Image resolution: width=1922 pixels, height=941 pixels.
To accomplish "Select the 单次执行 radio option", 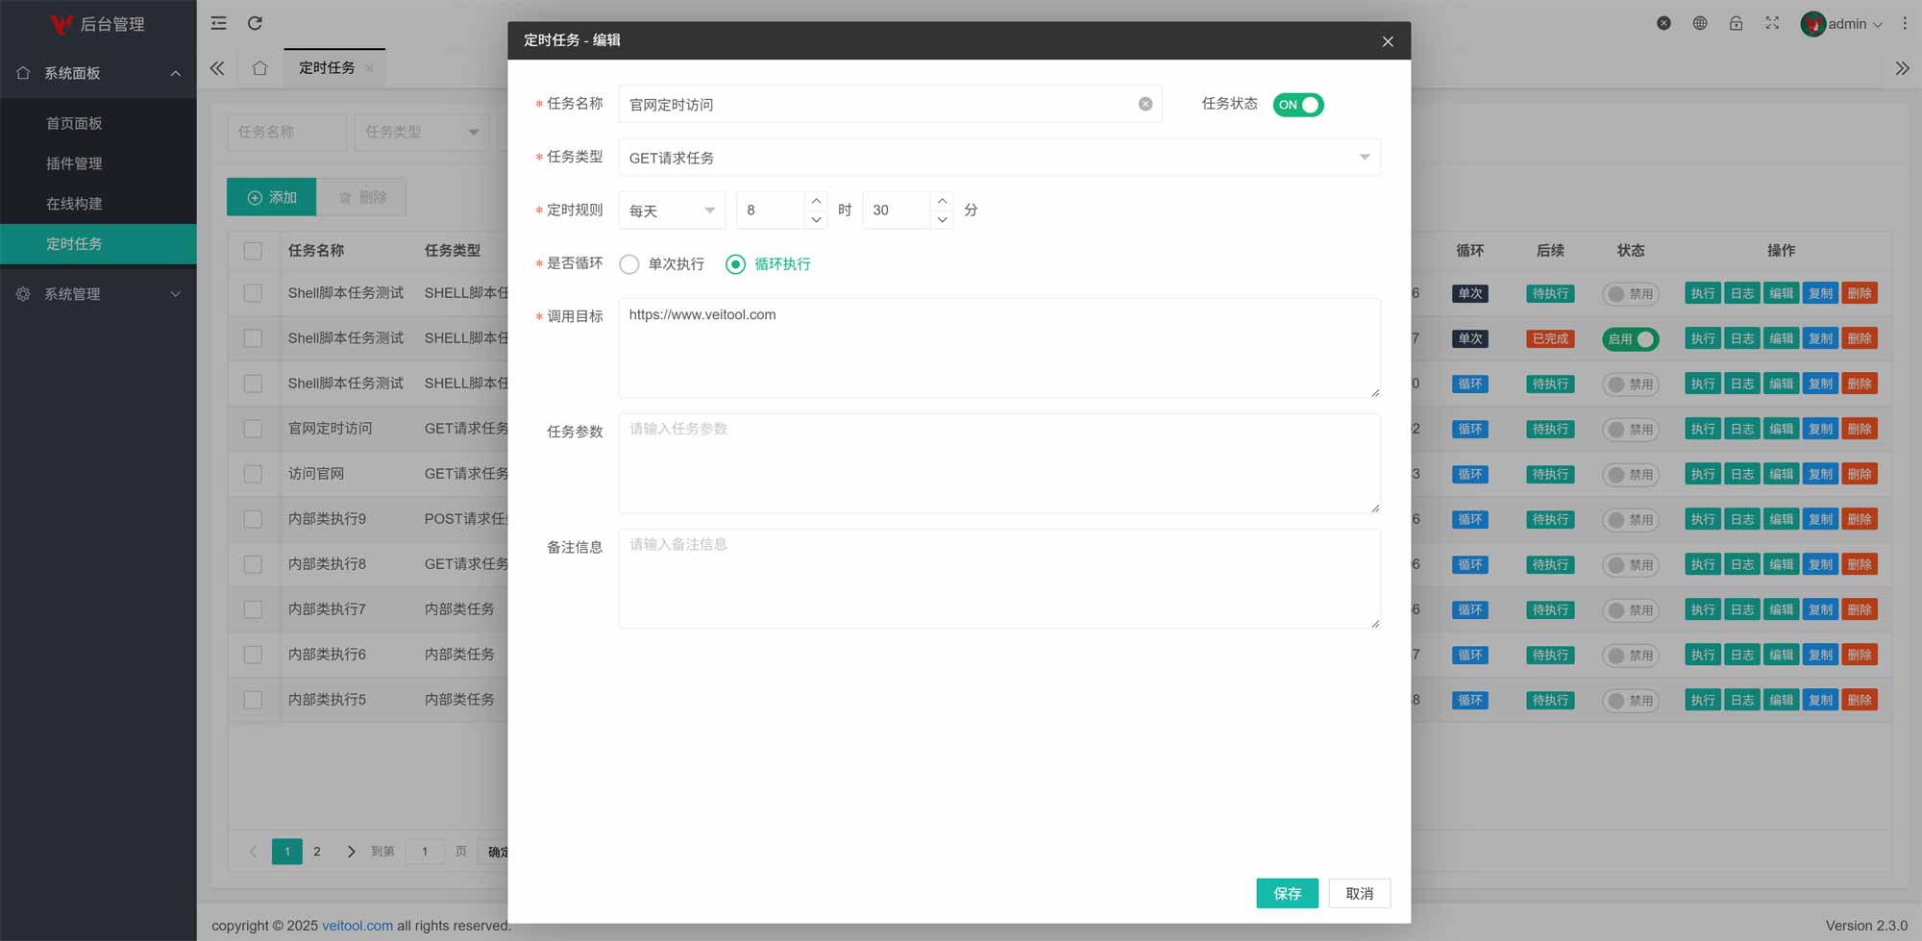I will [x=629, y=264].
